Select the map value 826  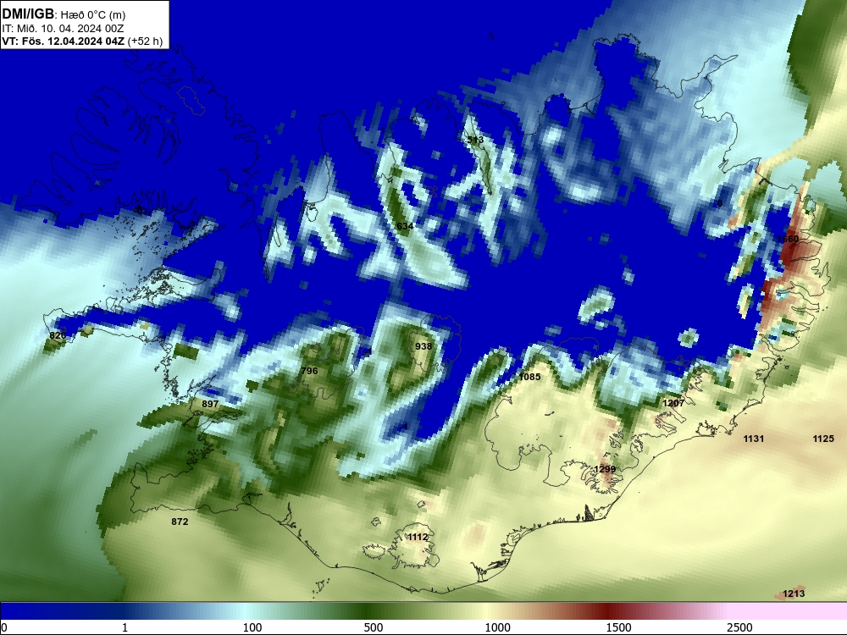click(58, 335)
